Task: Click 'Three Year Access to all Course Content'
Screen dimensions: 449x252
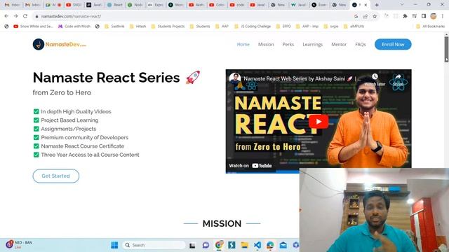Action: point(90,155)
